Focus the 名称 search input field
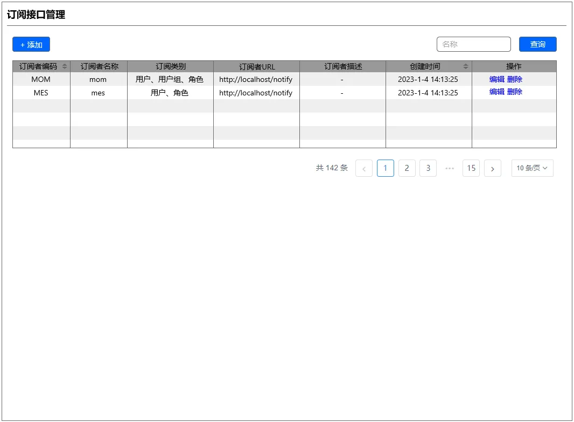574x422 pixels. point(473,44)
